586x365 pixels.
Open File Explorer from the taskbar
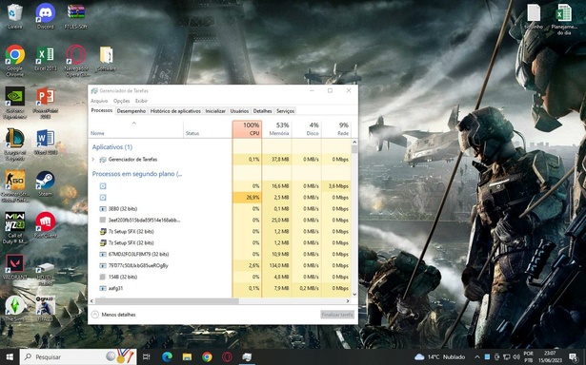[187, 356]
